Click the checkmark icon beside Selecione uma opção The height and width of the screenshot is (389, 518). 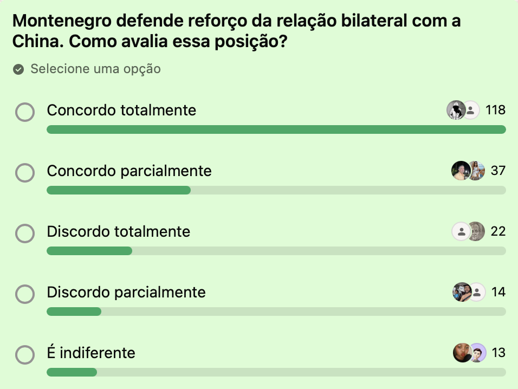click(18, 69)
